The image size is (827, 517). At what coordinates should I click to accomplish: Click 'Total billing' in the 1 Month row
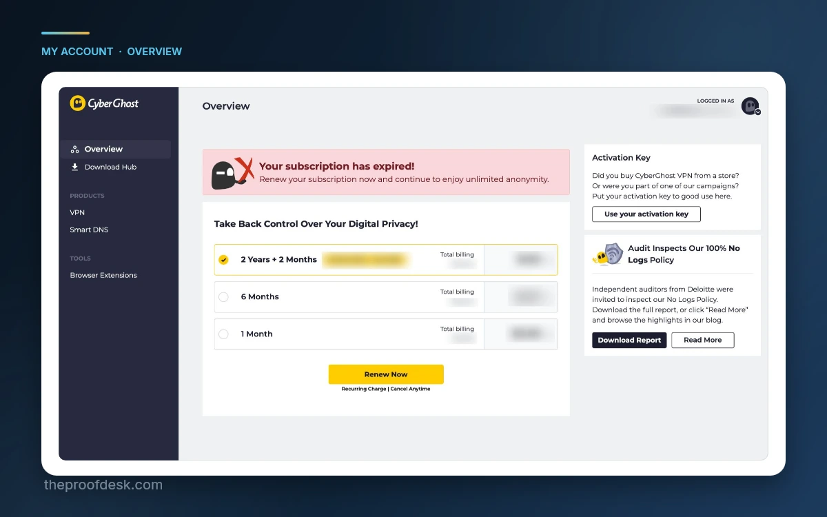tap(458, 330)
